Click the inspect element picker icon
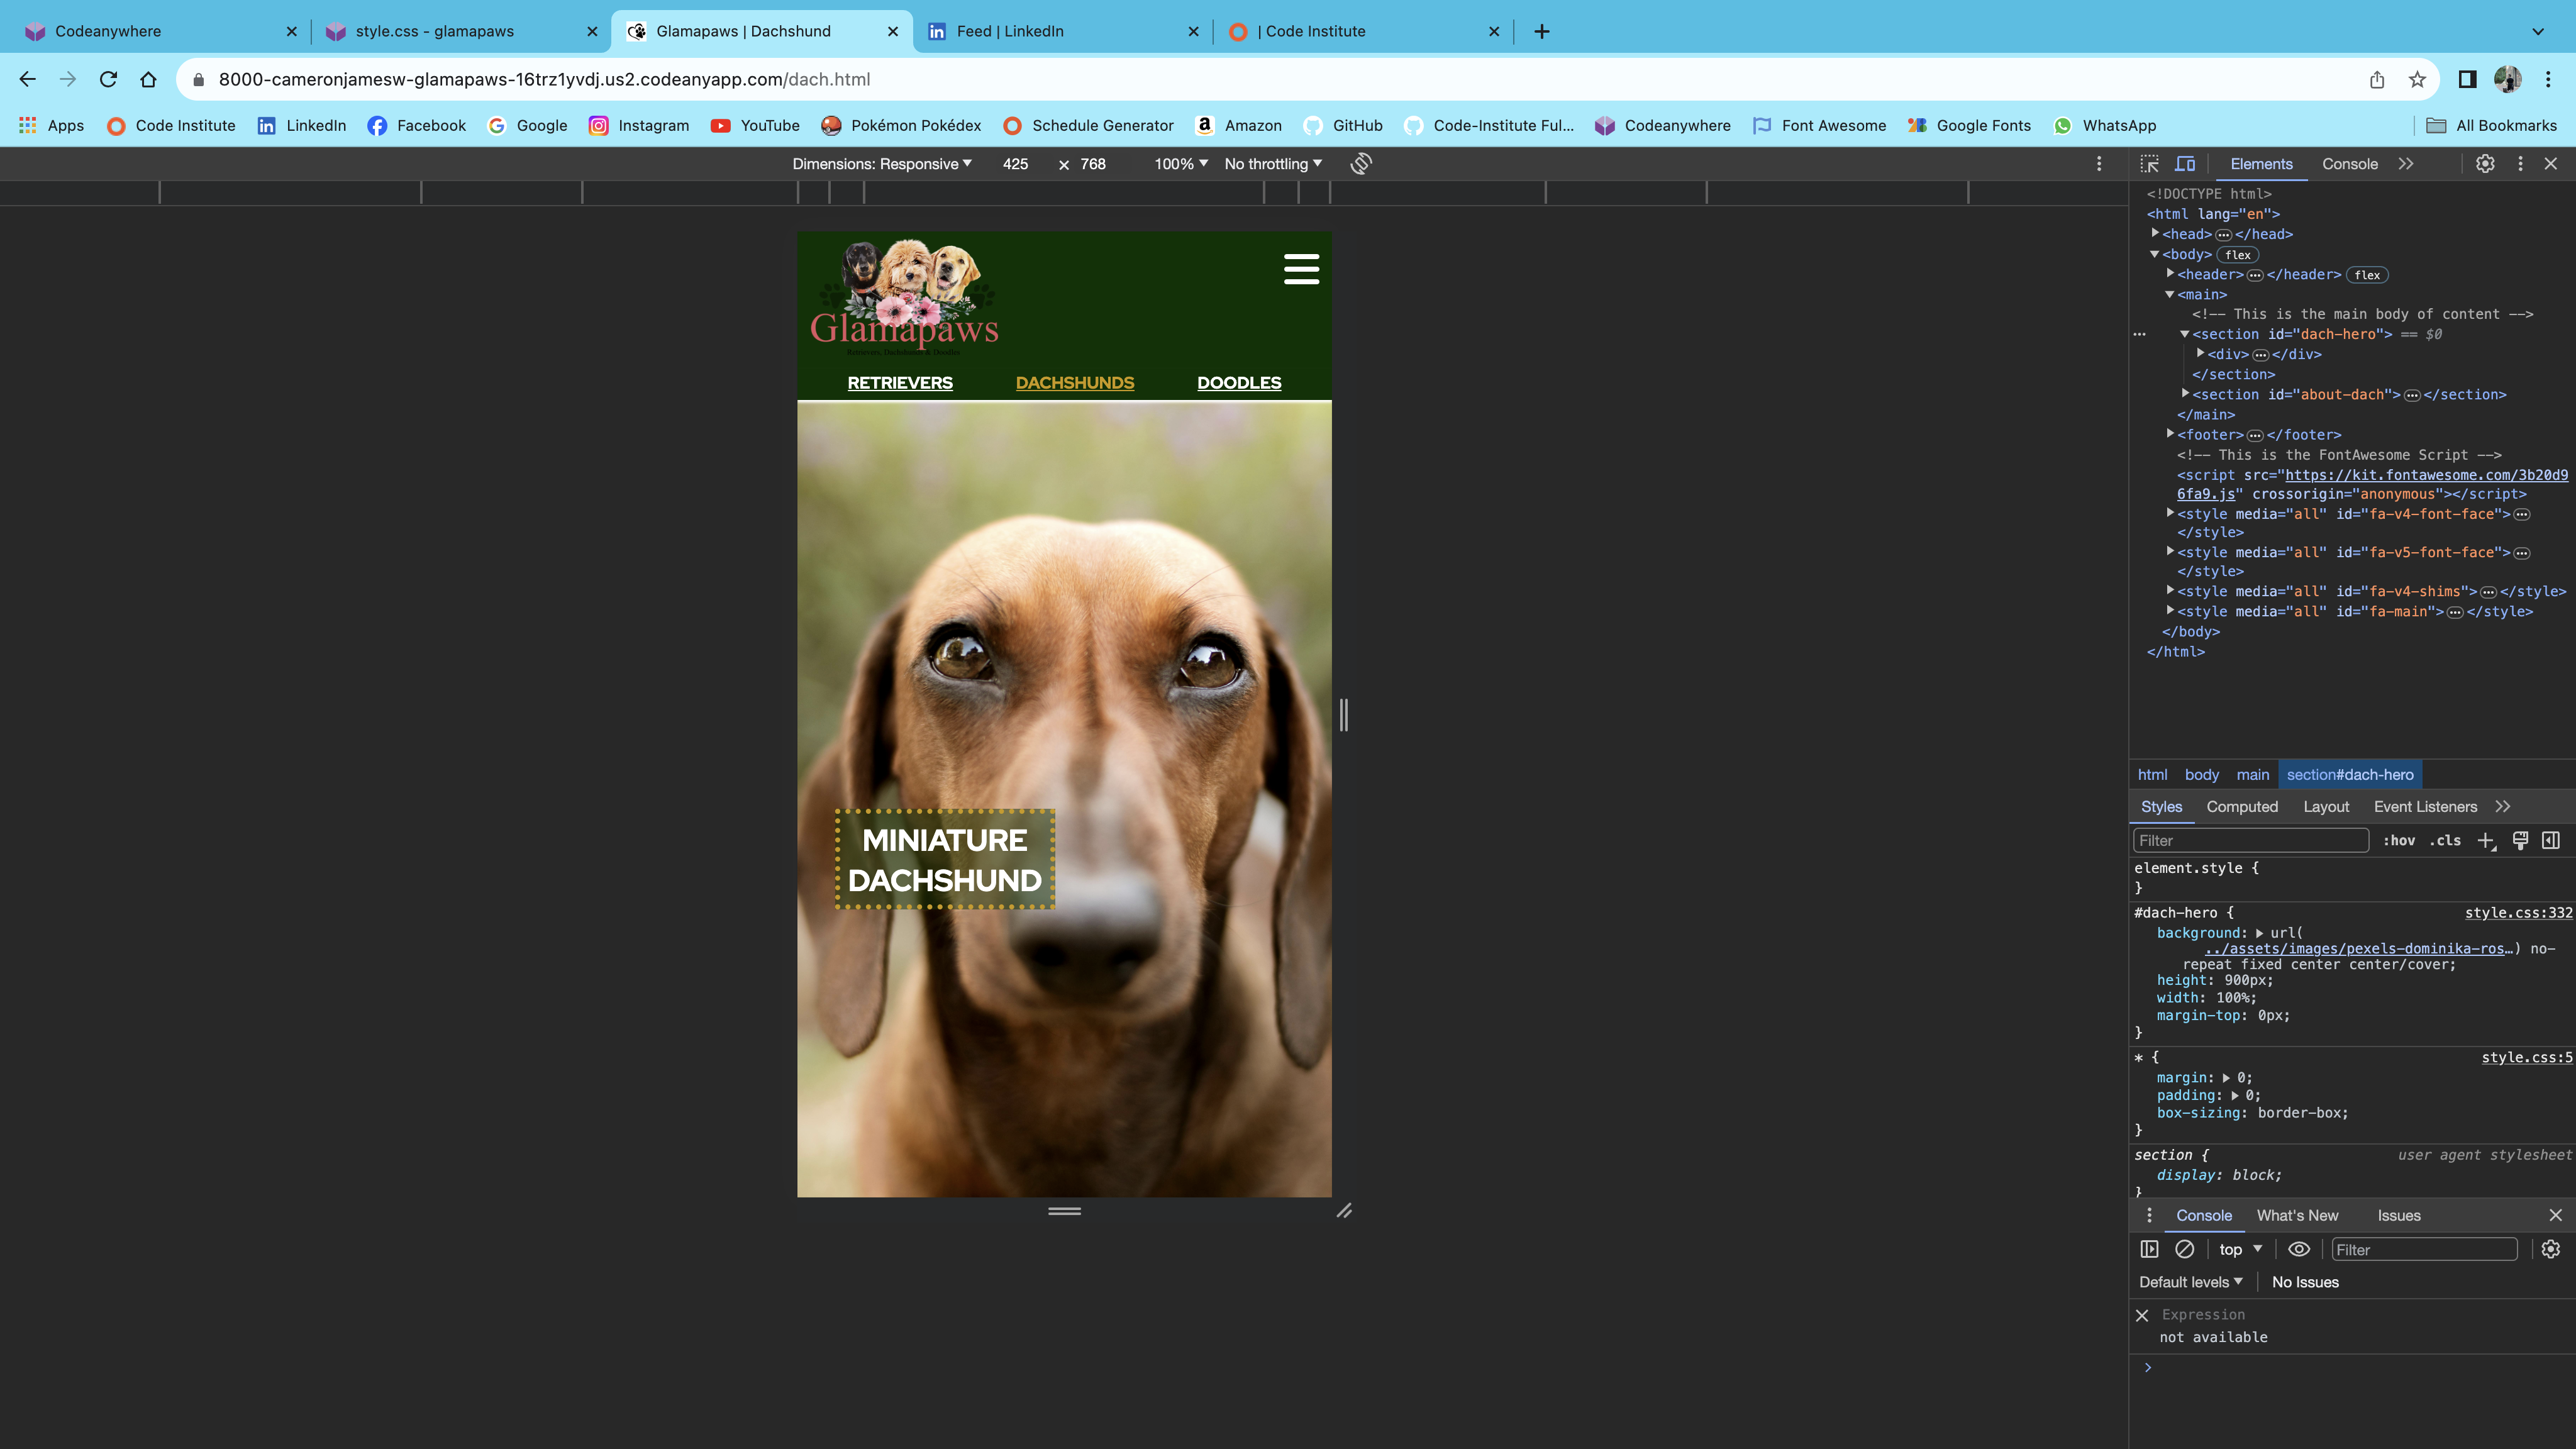The width and height of the screenshot is (2576, 1449). tap(2149, 164)
